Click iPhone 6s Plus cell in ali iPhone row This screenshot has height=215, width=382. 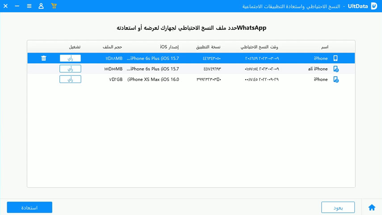click(153, 69)
